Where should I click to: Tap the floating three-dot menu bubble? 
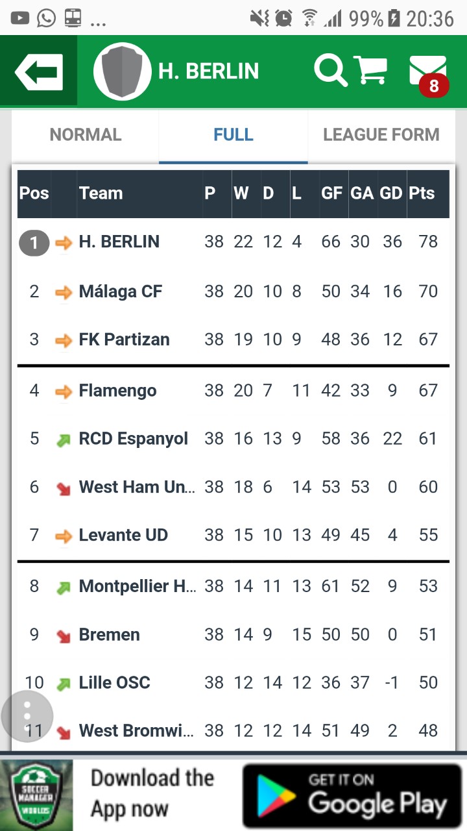pos(27,716)
